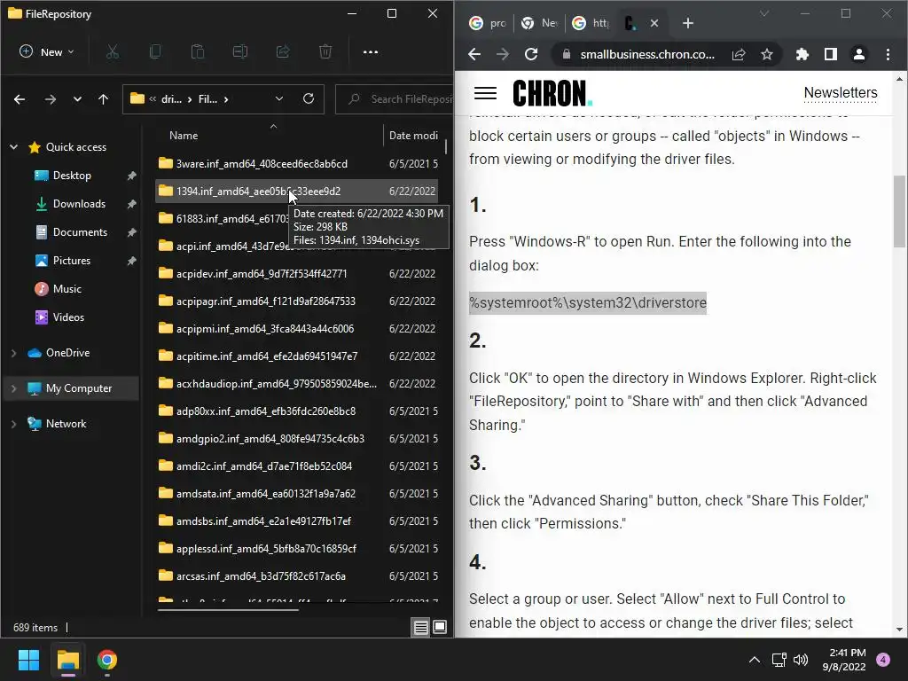The height and width of the screenshot is (681, 908).
Task: Open the volume speaker icon in tray
Action: [x=801, y=660]
